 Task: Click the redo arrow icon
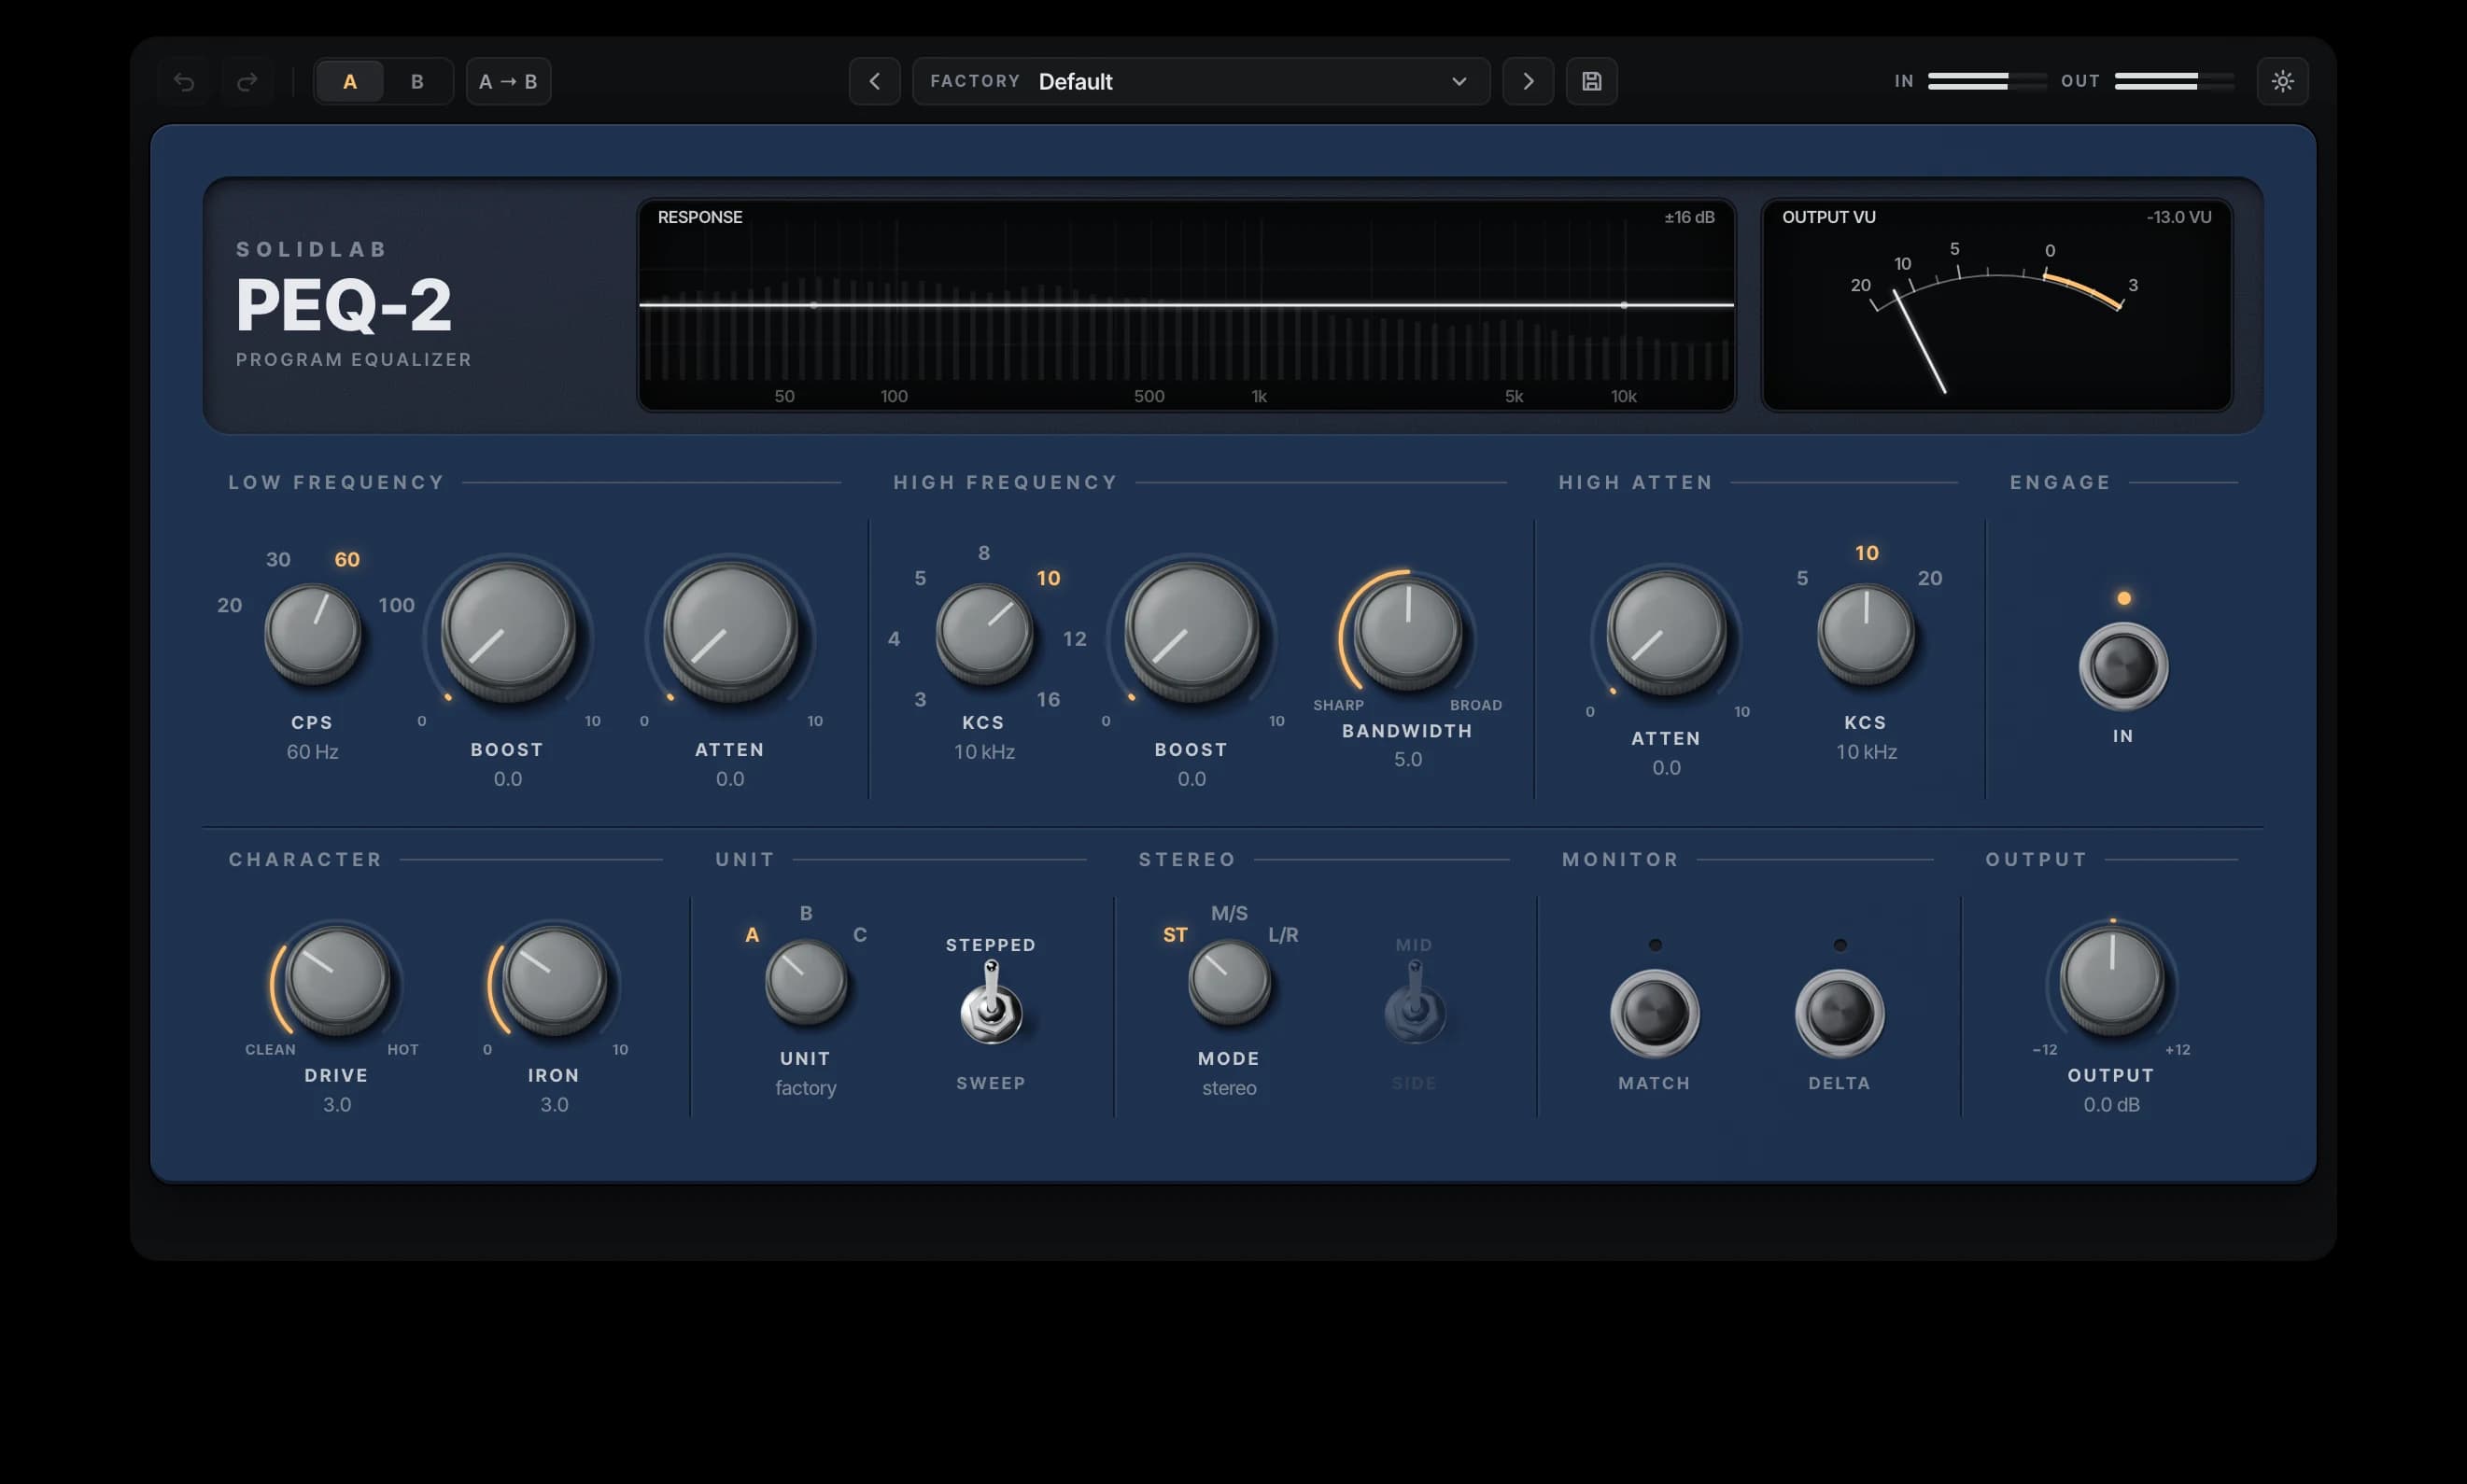[247, 81]
